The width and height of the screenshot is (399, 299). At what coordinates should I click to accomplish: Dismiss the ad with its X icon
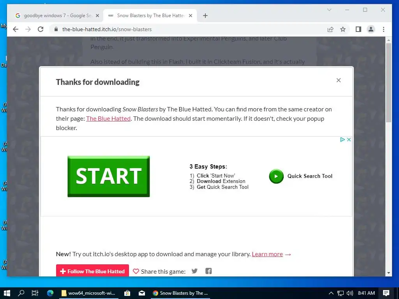(x=349, y=140)
